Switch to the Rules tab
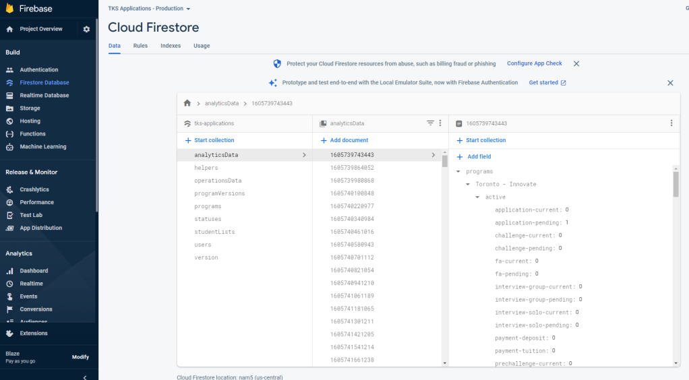 click(140, 46)
